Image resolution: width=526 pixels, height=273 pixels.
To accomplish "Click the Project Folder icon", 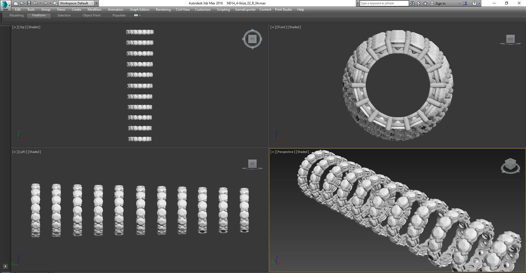I will [55, 3].
